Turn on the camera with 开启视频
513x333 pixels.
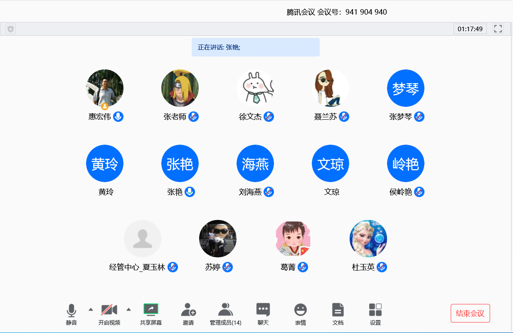(109, 315)
